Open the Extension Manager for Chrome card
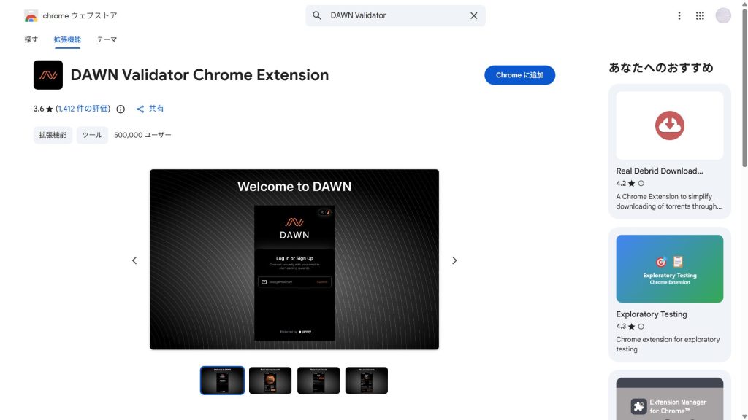 coord(669,399)
